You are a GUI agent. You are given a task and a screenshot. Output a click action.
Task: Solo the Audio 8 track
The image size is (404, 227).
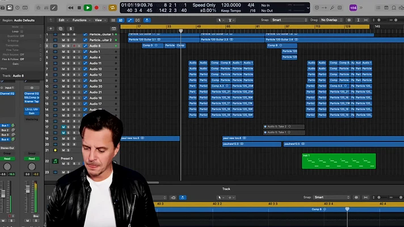tap(68, 46)
